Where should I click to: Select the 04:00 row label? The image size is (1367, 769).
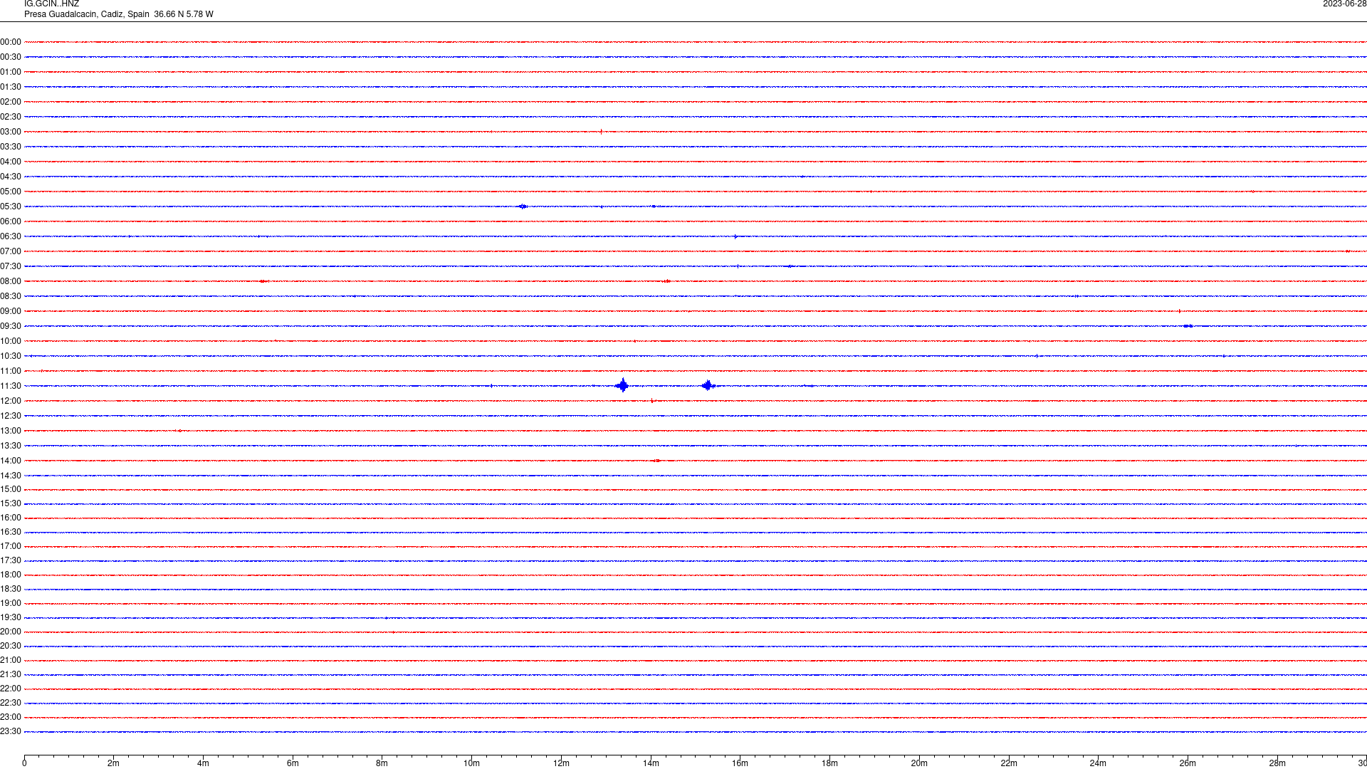11,162
